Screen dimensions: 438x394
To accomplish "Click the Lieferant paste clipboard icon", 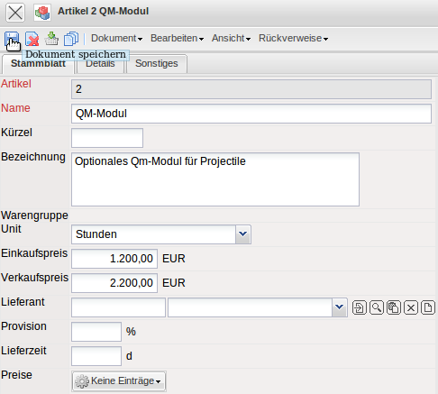I will pos(394,307).
